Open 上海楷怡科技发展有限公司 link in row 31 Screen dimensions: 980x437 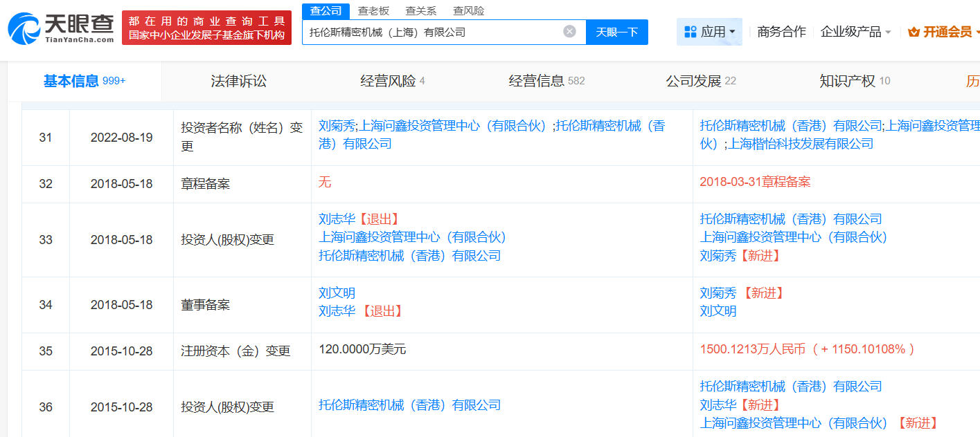[800, 144]
